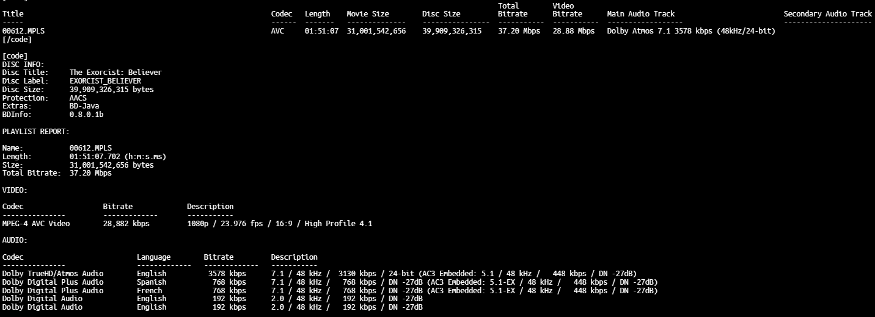
Task: Select the disc title The Exorcist: Believer
Action: pos(115,73)
